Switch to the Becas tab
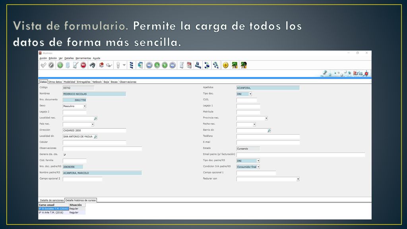 click(x=114, y=82)
